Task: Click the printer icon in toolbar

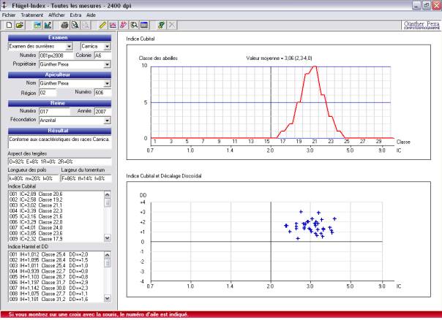Action: (x=64, y=25)
